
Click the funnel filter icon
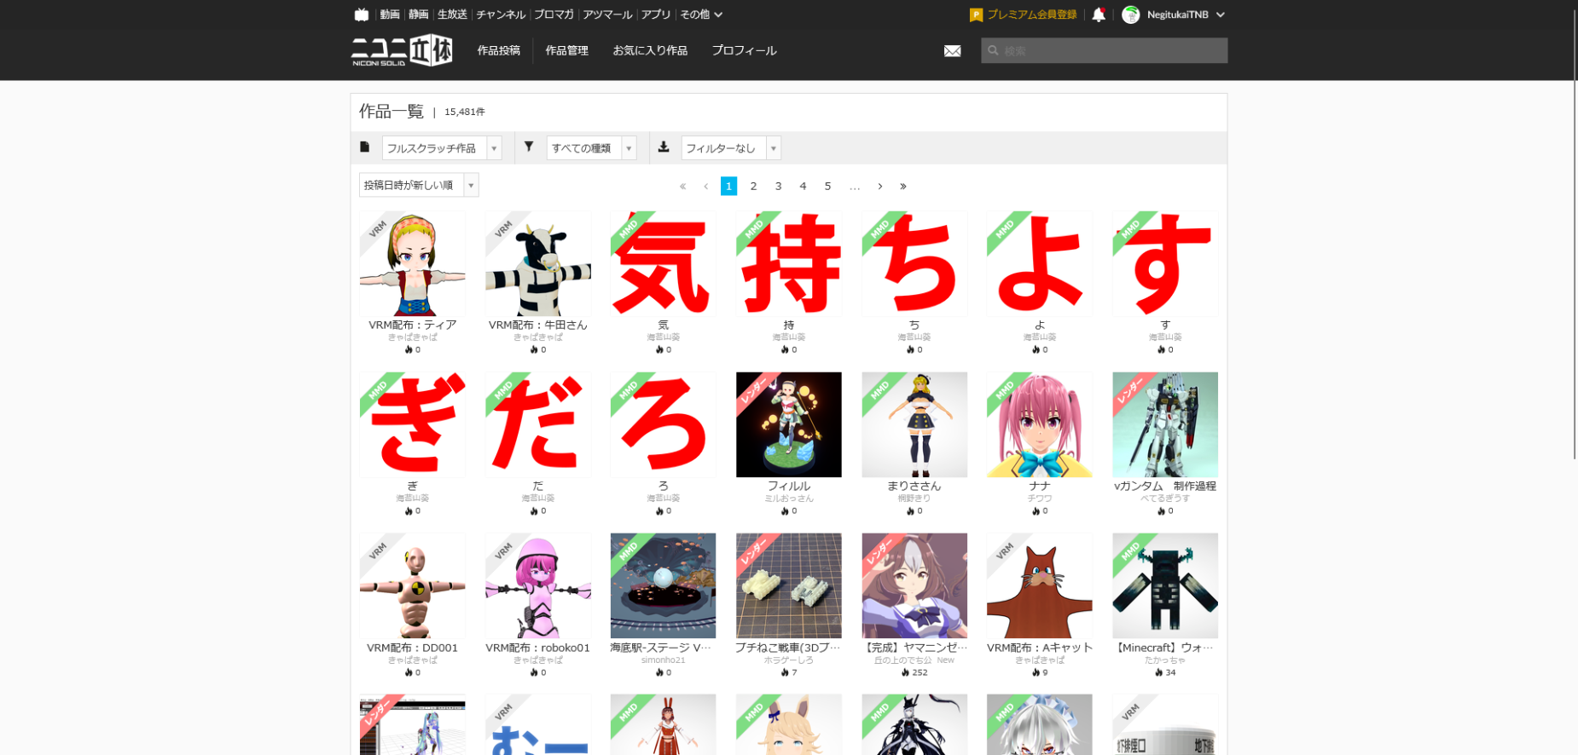click(529, 147)
